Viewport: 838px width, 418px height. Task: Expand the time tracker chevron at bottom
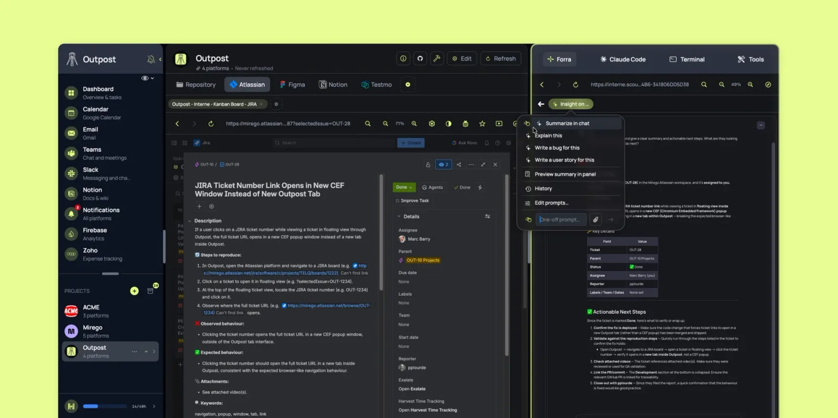153,406
